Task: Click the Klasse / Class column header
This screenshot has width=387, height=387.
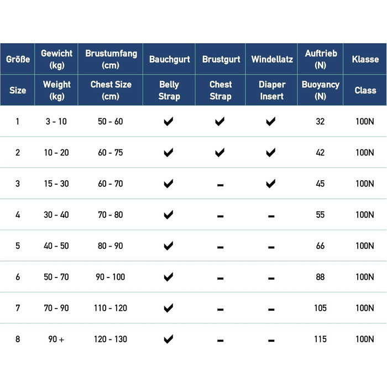Action: point(365,75)
